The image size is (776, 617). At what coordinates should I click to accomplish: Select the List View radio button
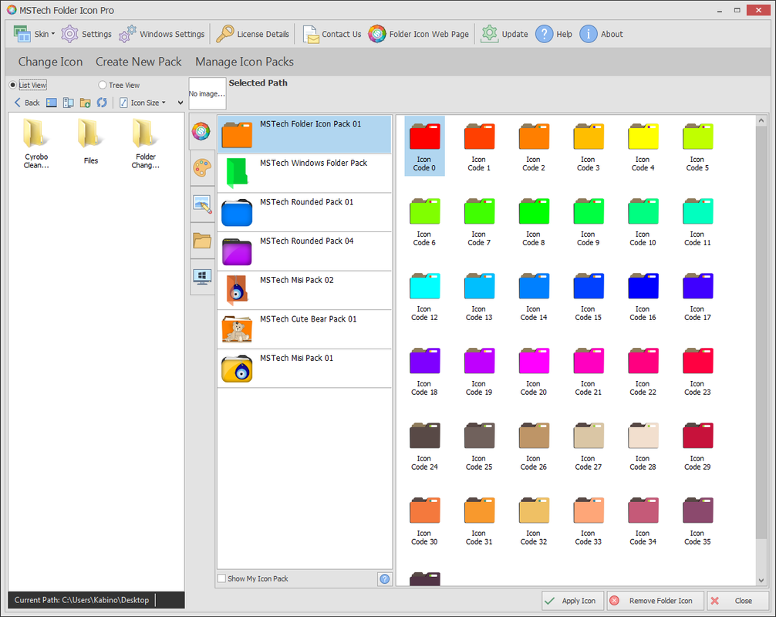coord(13,85)
